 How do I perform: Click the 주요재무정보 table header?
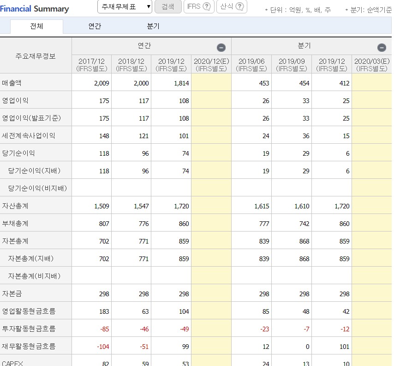pyautogui.click(x=36, y=56)
